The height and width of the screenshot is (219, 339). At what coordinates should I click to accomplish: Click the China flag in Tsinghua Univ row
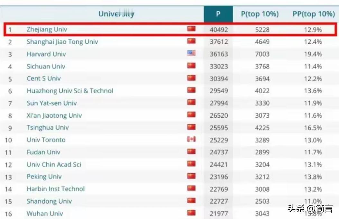coord(191,127)
